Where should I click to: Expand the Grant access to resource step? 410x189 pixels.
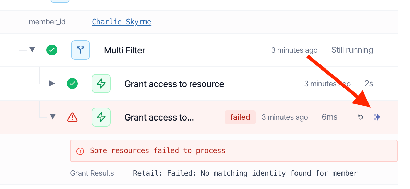point(52,84)
